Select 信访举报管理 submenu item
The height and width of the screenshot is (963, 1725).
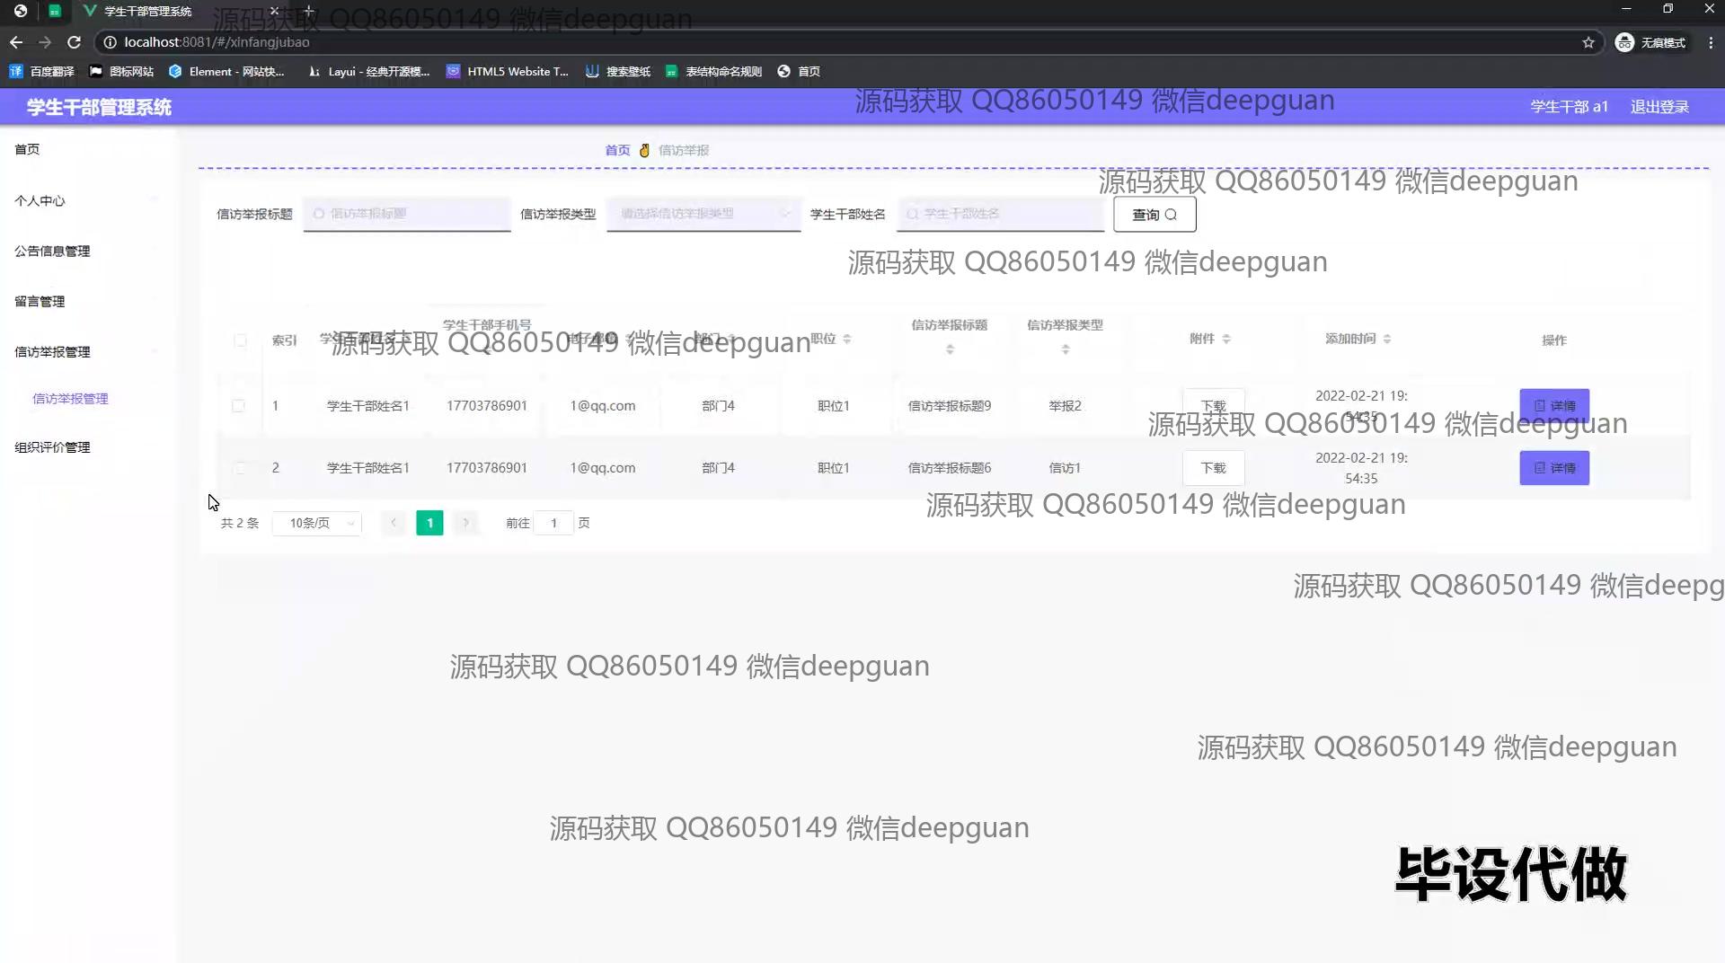(x=70, y=399)
